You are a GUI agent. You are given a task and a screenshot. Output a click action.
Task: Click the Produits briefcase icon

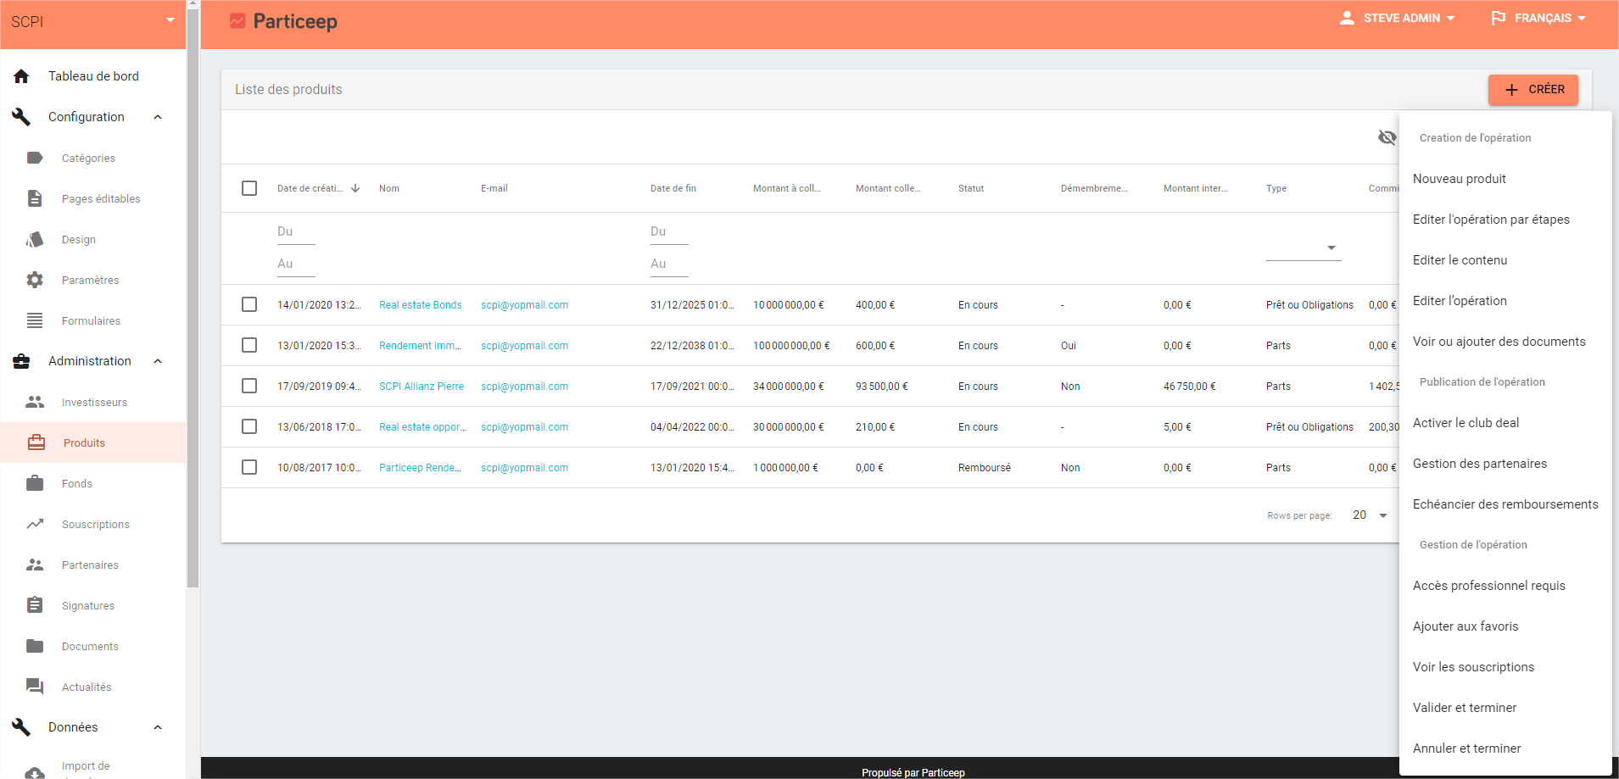(x=36, y=442)
